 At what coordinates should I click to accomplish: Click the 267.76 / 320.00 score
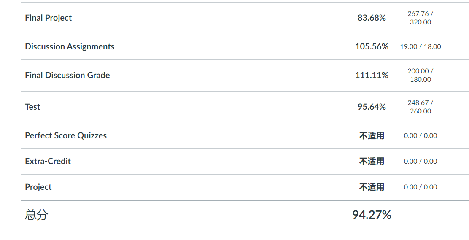pyautogui.click(x=420, y=18)
